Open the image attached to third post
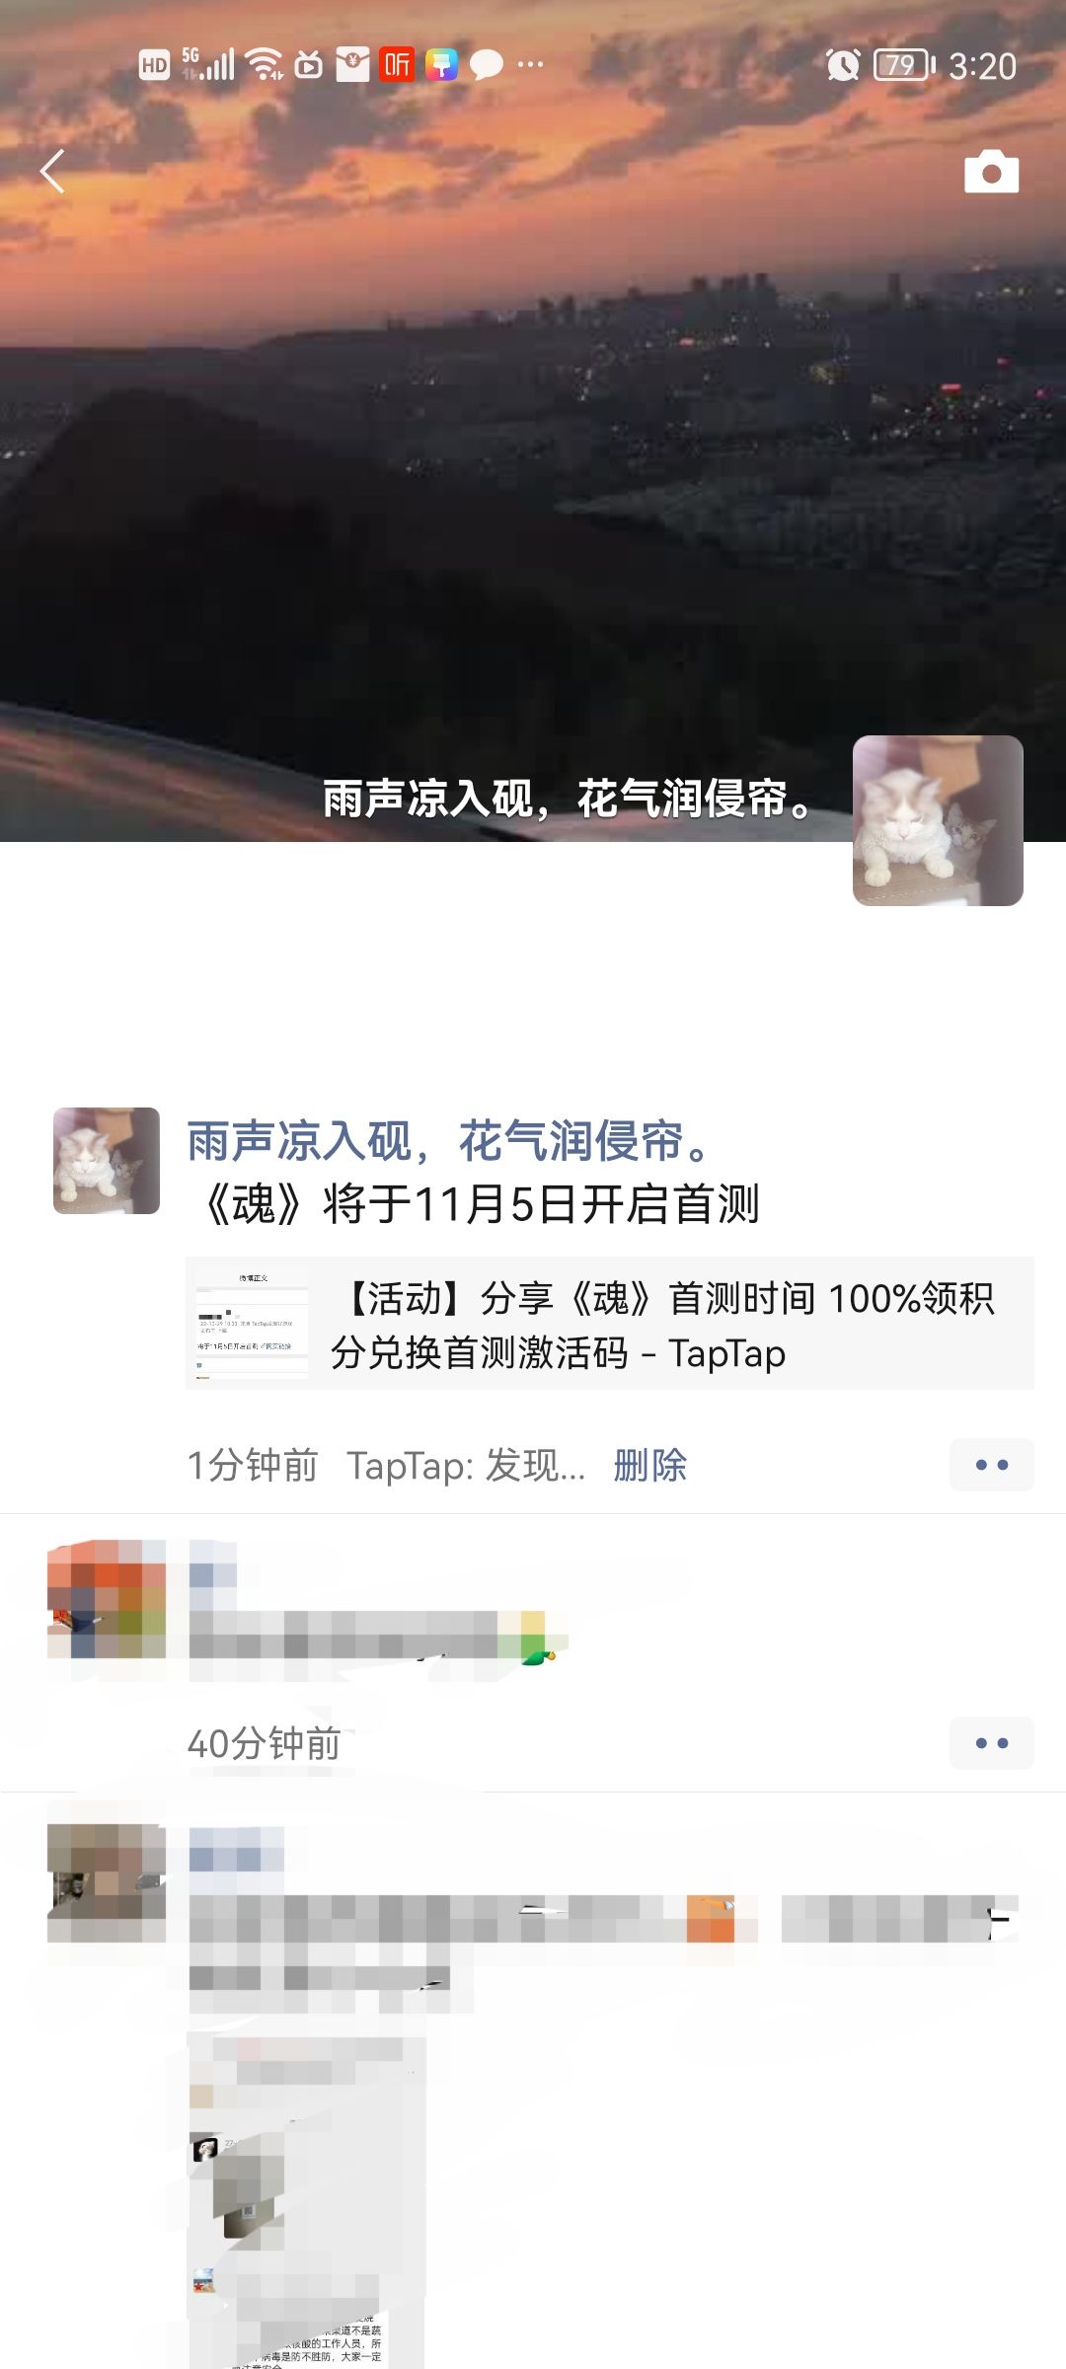Viewport: 1066px width, 2369px height. [306, 2201]
